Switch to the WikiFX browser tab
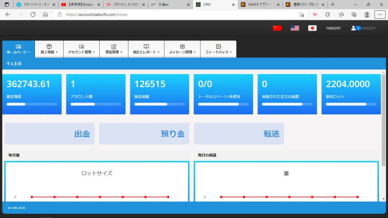The height and width of the screenshot is (218, 388). tap(258, 5)
